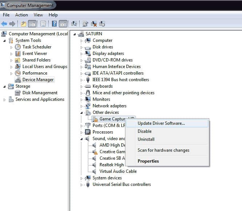Select Disable in the context menu

(x=167, y=131)
